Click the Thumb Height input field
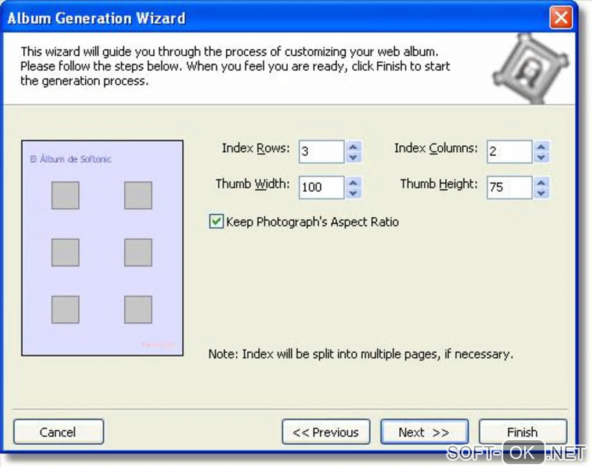 (x=510, y=188)
